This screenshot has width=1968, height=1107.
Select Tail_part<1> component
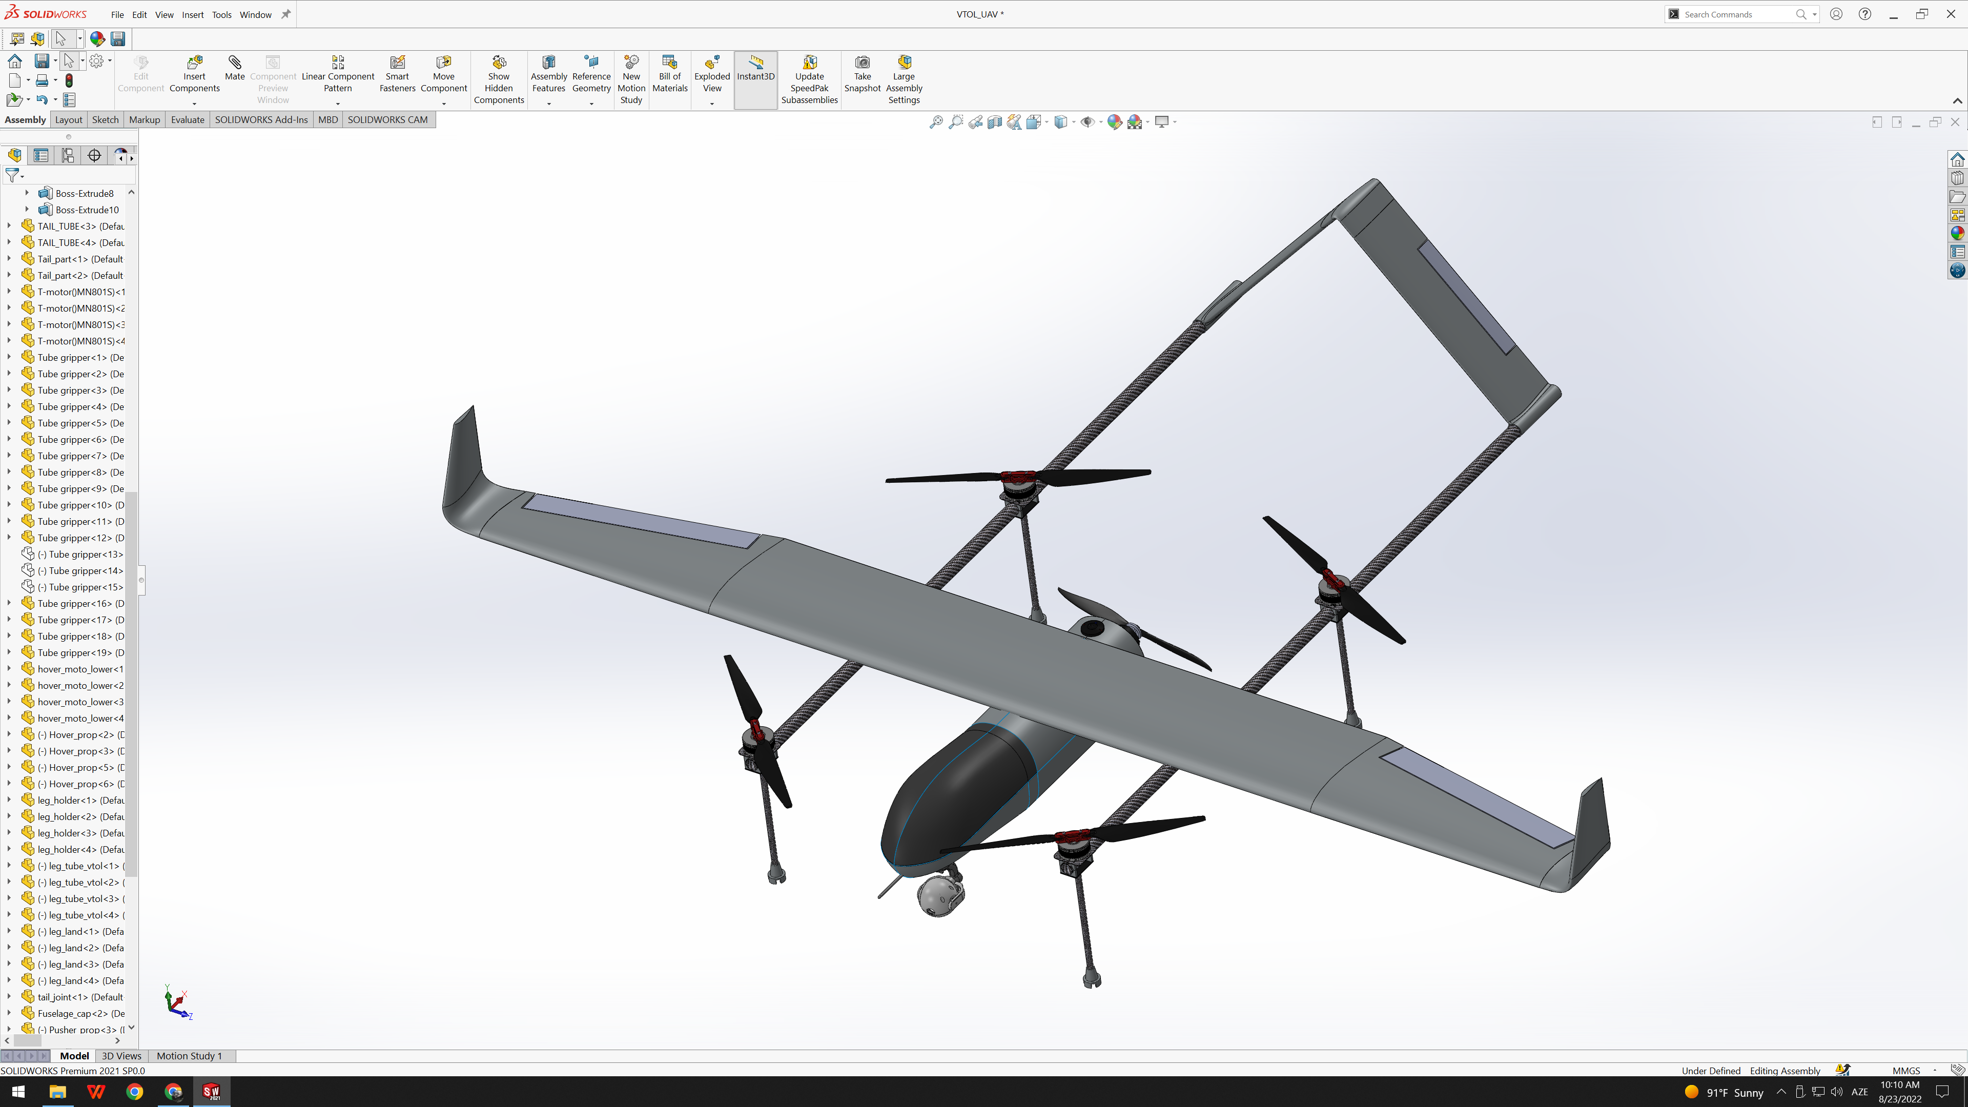[x=73, y=259]
